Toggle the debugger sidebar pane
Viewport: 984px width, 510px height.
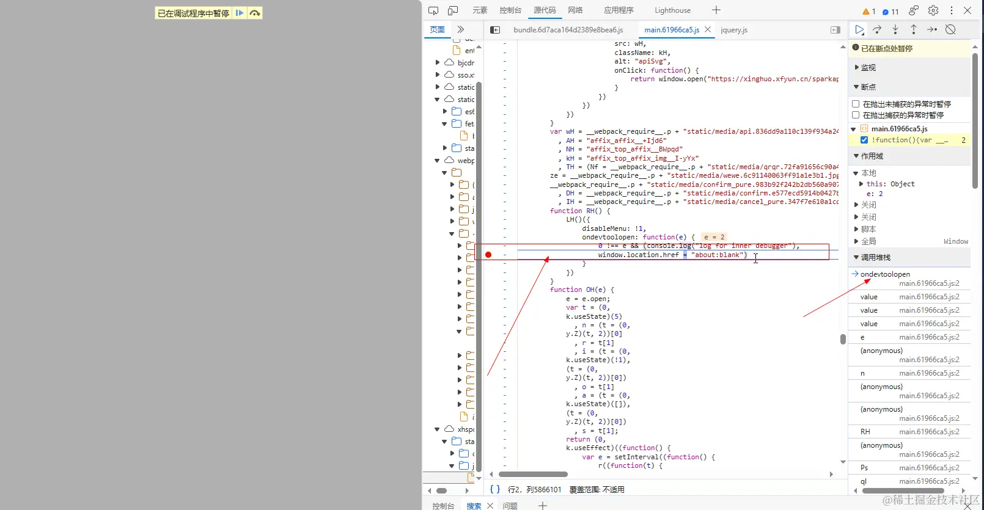pyautogui.click(x=835, y=30)
